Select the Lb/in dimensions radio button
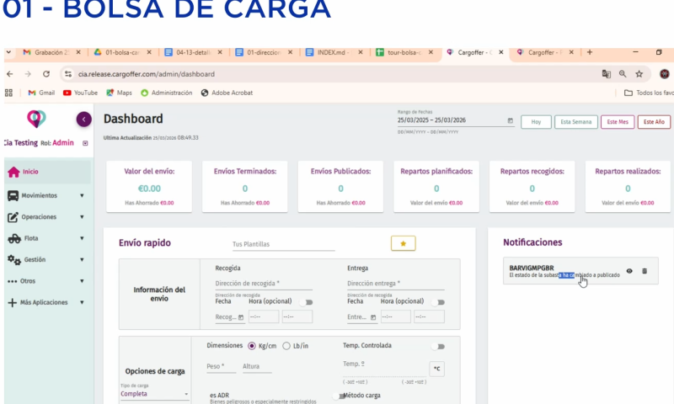The height and width of the screenshot is (404, 674). 286,346
